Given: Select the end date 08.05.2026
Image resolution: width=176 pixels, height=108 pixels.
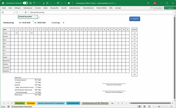Looking at the screenshot, I should tap(42, 23).
